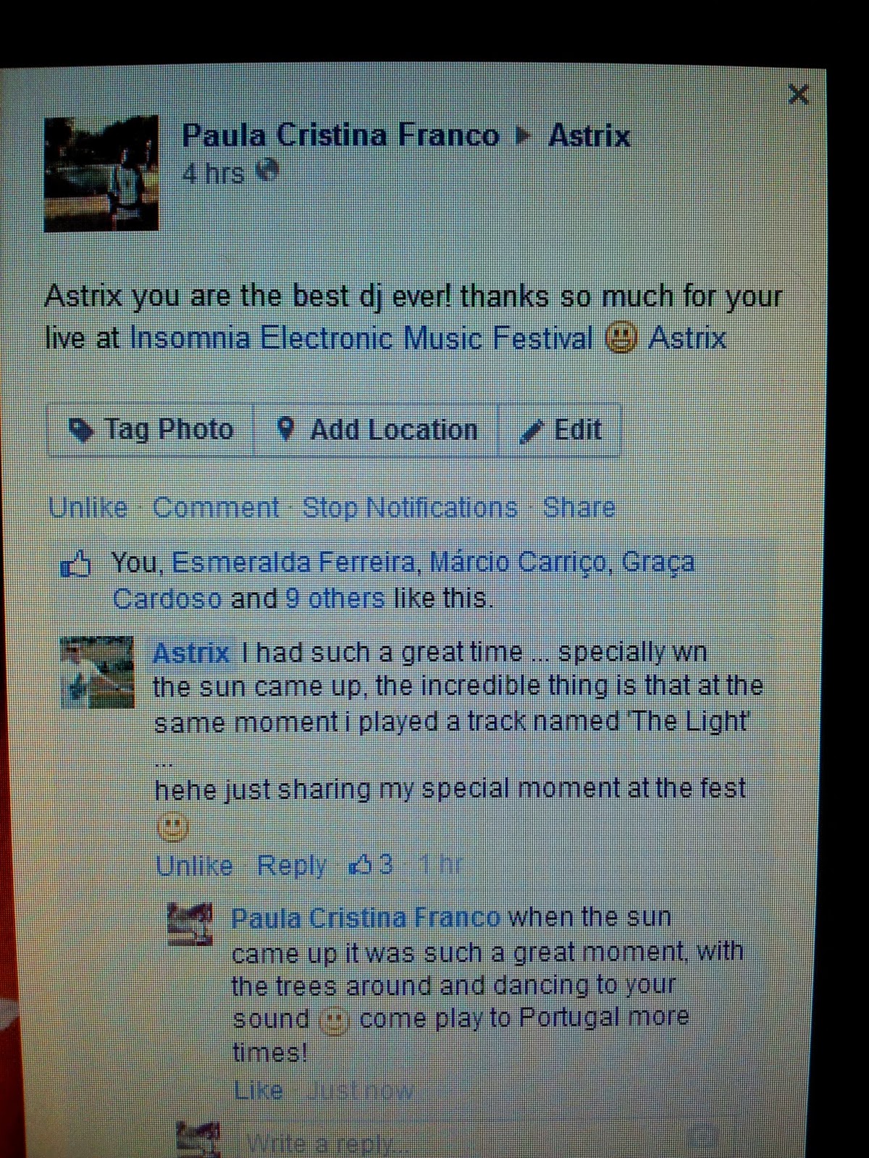
Task: Show the 9 others who like this
Action: (335, 599)
